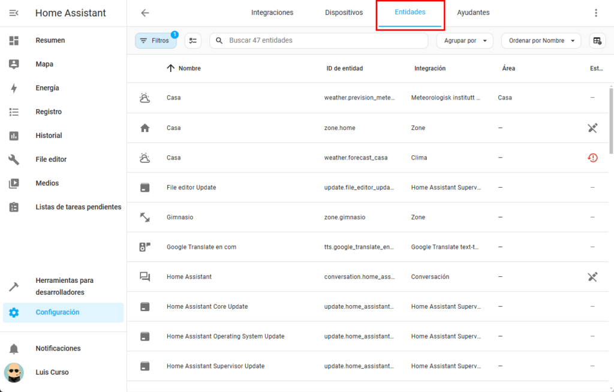Viewport: 614px width, 392px height.
Task: Open the three-dot overflow menu
Action: (x=595, y=13)
